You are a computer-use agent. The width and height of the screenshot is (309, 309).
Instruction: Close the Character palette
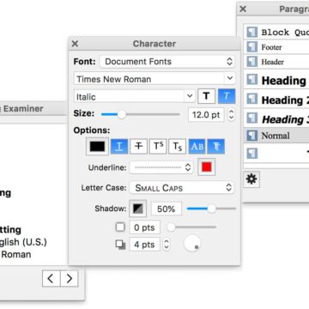click(75, 44)
